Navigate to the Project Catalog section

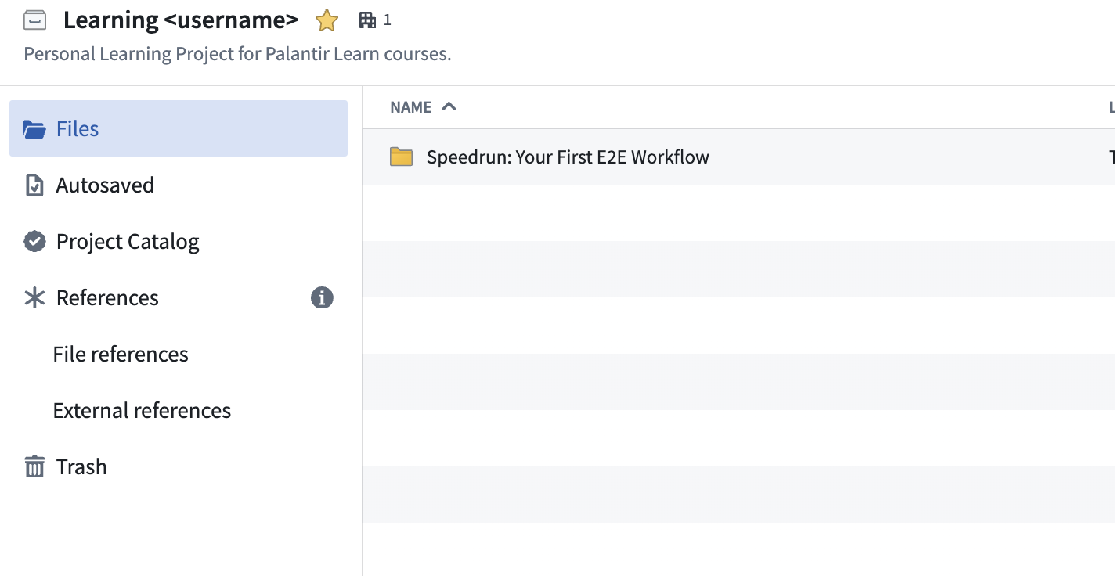pos(128,241)
